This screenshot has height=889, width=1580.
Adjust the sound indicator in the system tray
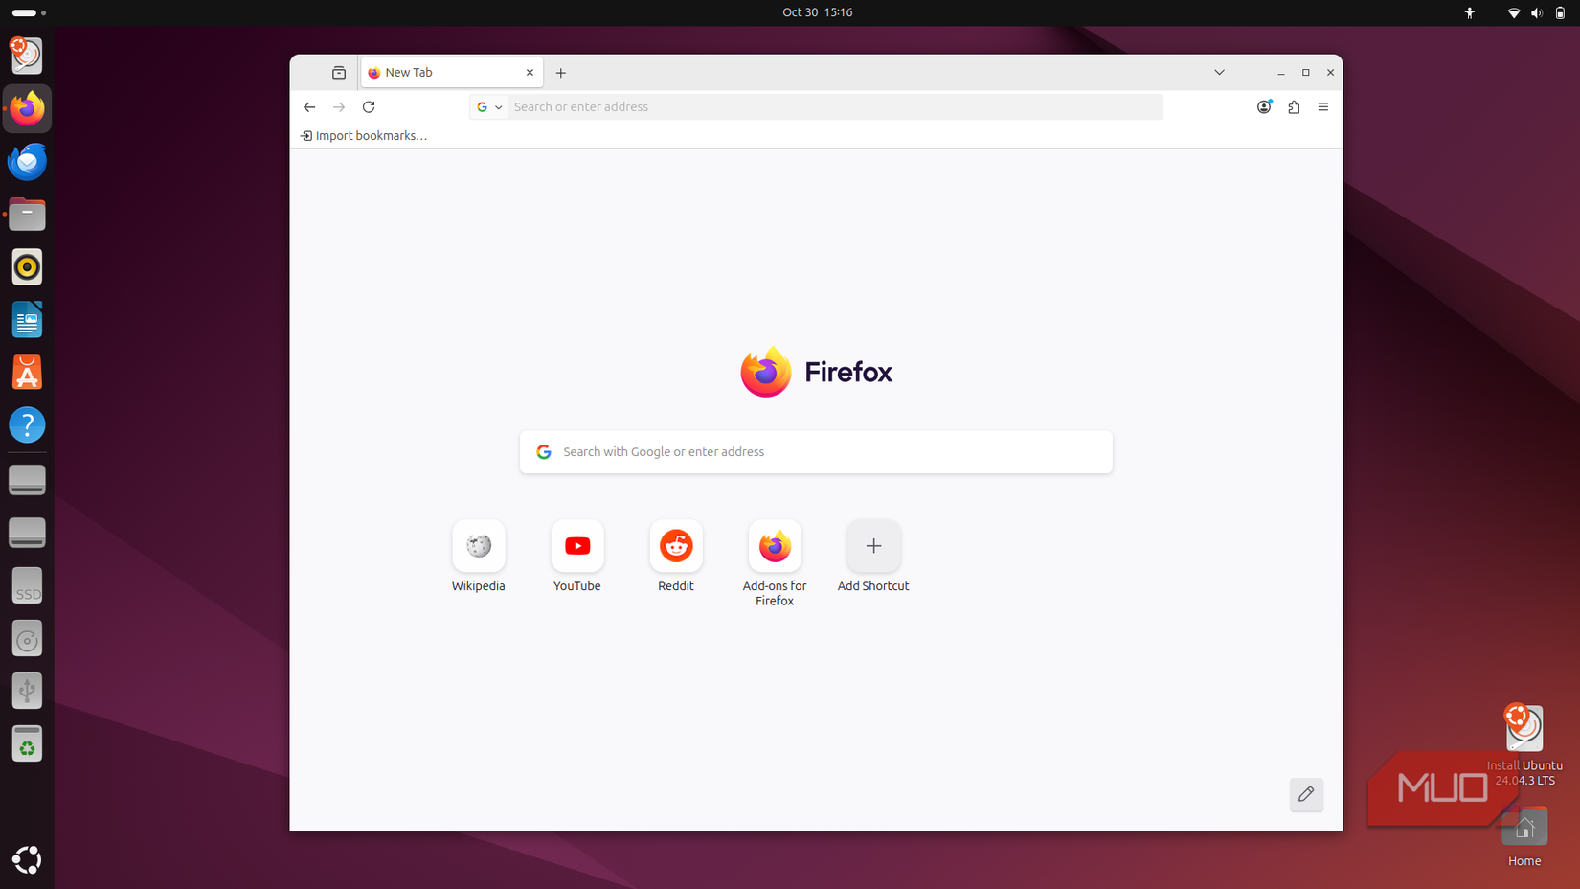point(1536,12)
